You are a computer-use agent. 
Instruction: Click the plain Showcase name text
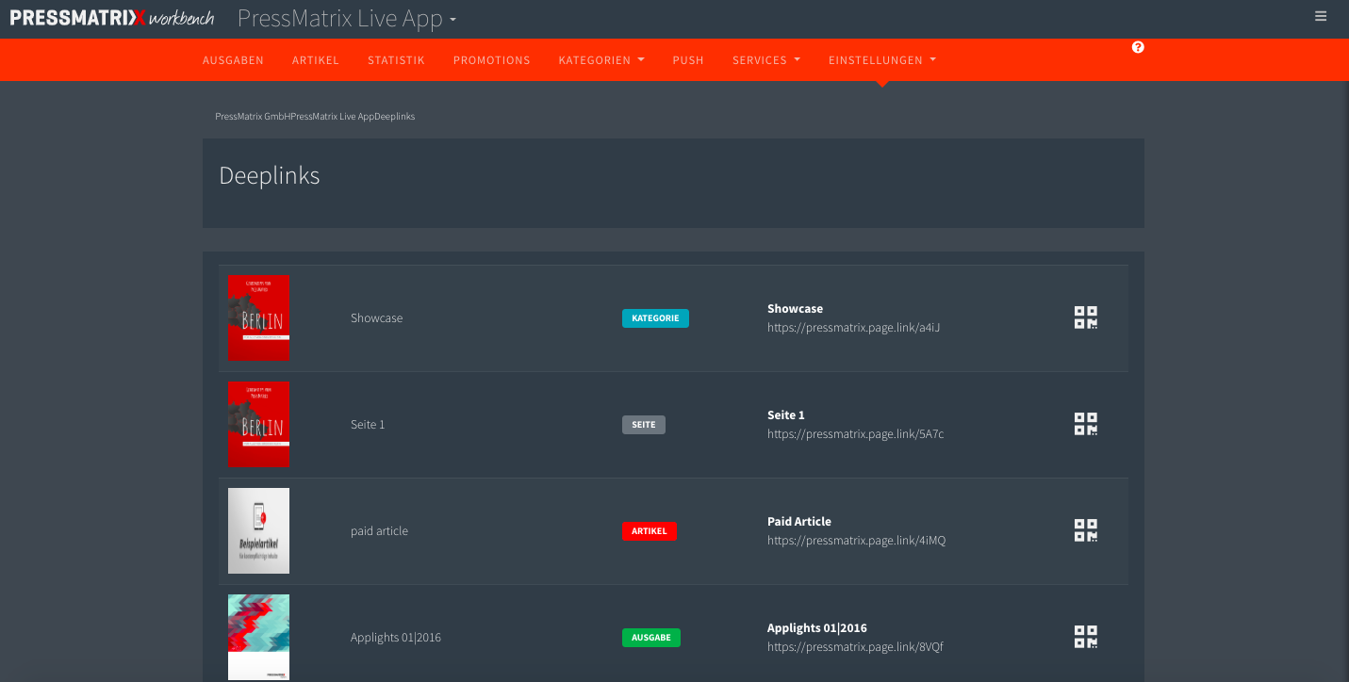click(376, 318)
